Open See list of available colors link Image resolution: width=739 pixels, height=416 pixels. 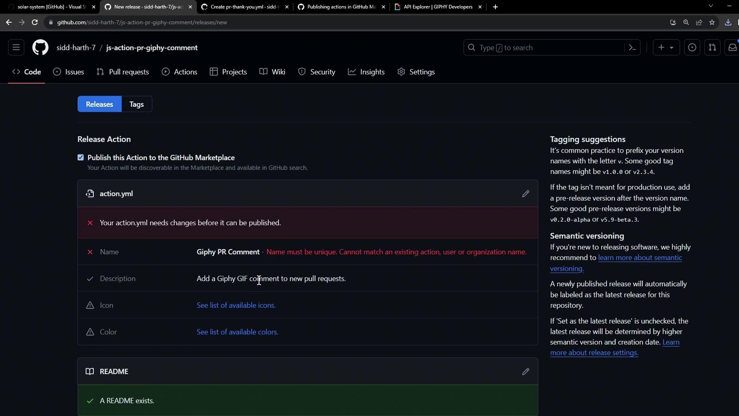click(237, 332)
